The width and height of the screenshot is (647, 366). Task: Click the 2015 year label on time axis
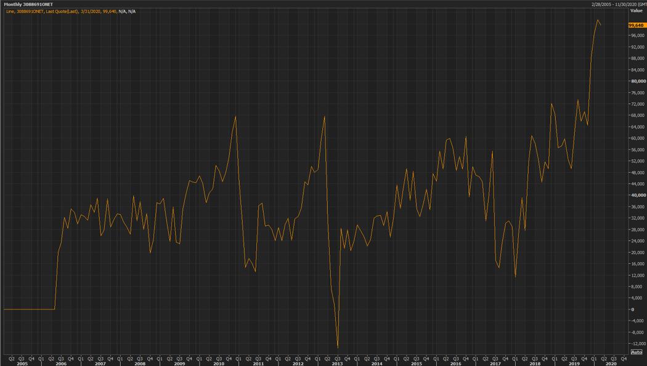coord(417,364)
